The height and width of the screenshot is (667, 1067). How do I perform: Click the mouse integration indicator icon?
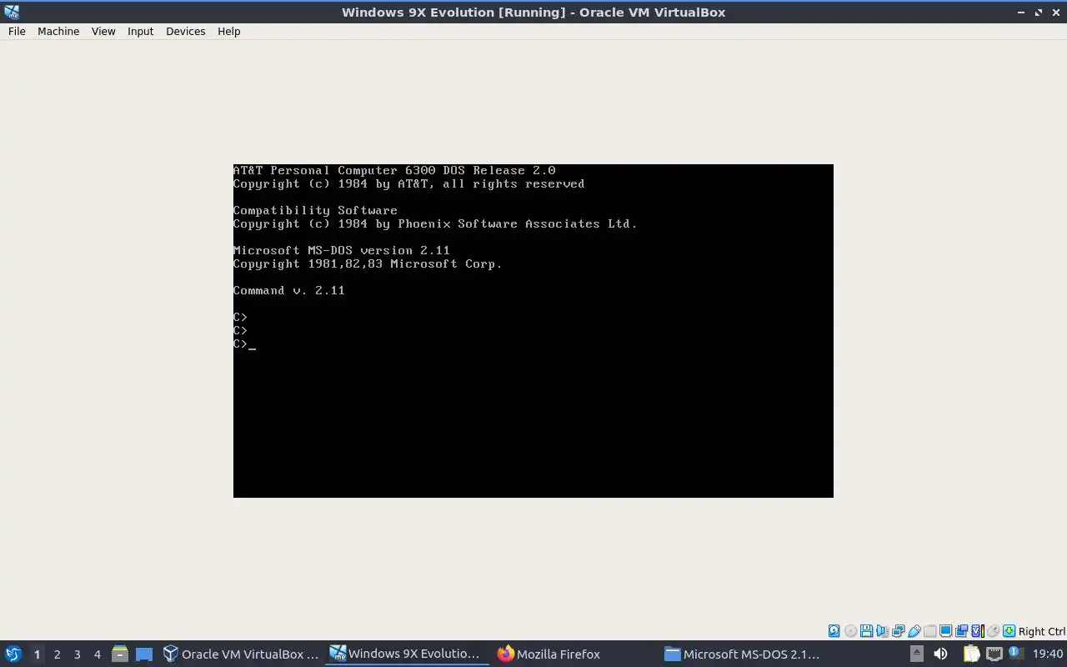point(993,631)
